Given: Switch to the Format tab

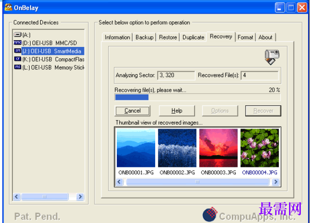Looking at the screenshot, I should click(x=245, y=37).
